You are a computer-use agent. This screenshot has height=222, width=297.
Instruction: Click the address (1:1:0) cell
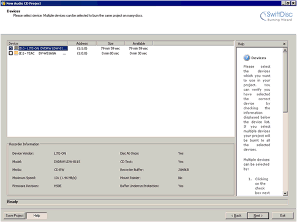pyautogui.click(x=82, y=48)
